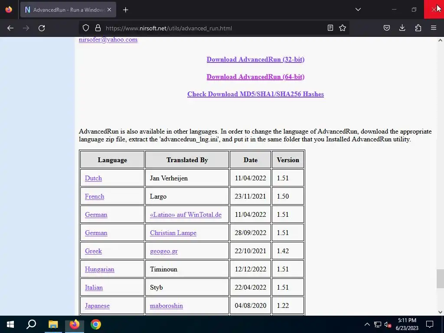Click the Firefox logo icon in title bar
This screenshot has width=444, height=333.
click(9, 10)
